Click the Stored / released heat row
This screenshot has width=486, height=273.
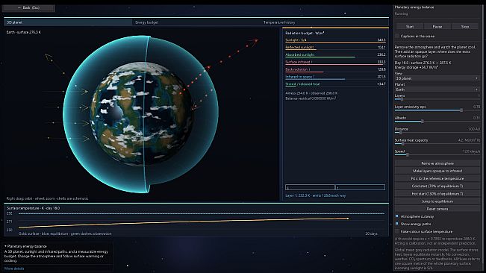coord(335,84)
